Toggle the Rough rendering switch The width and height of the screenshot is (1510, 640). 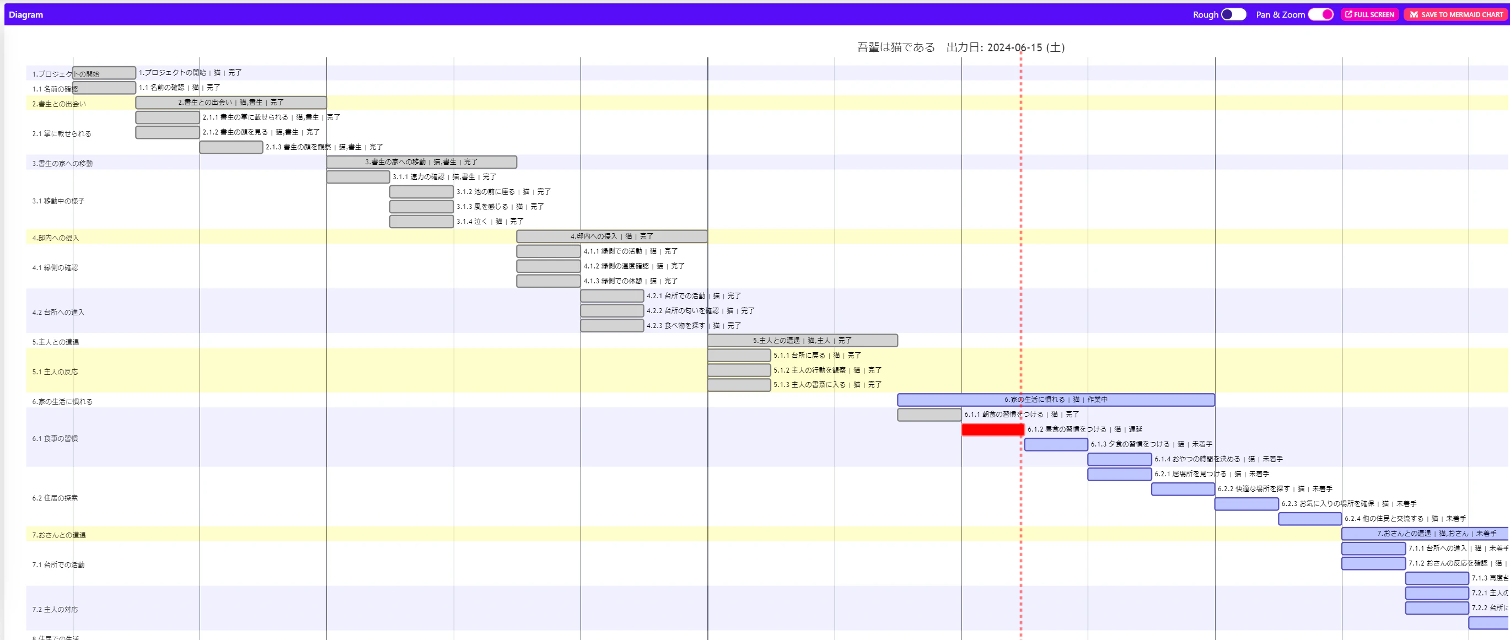[1233, 15]
